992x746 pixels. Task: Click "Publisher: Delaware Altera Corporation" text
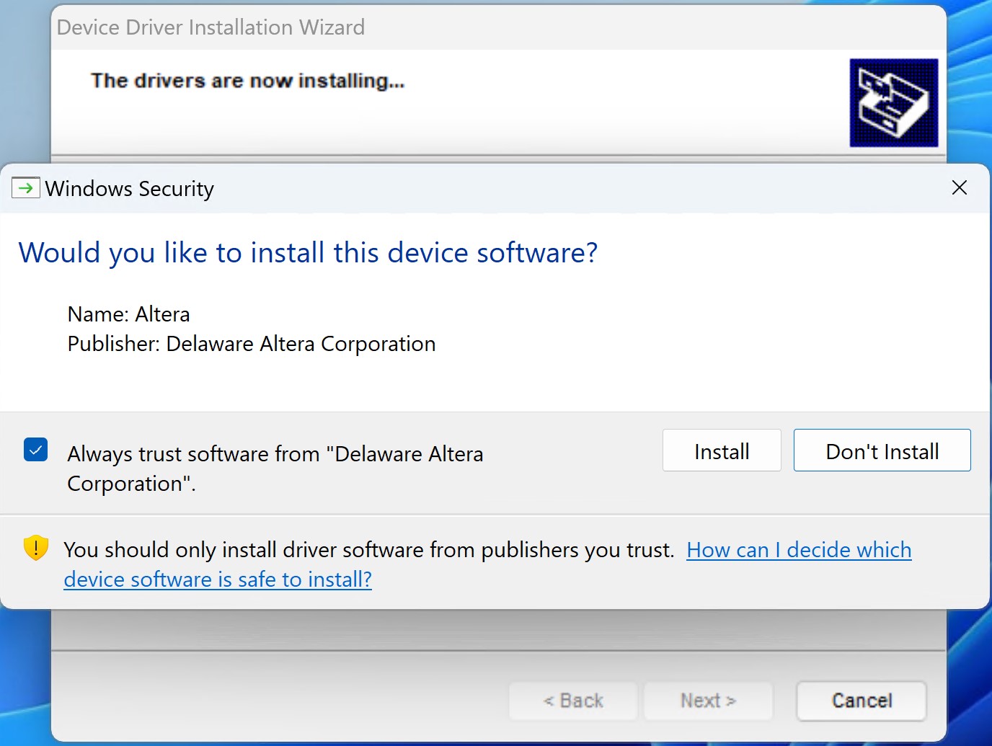tap(252, 344)
